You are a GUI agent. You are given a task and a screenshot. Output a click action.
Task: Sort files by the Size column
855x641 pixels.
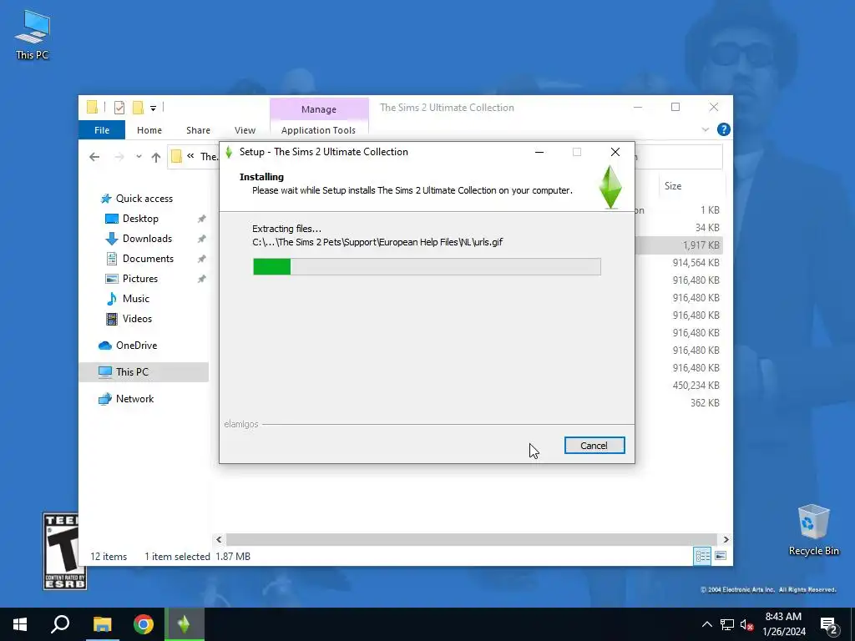point(673,186)
